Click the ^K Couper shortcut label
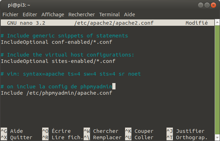Viewport: 220px width, 141px height. click(139, 131)
